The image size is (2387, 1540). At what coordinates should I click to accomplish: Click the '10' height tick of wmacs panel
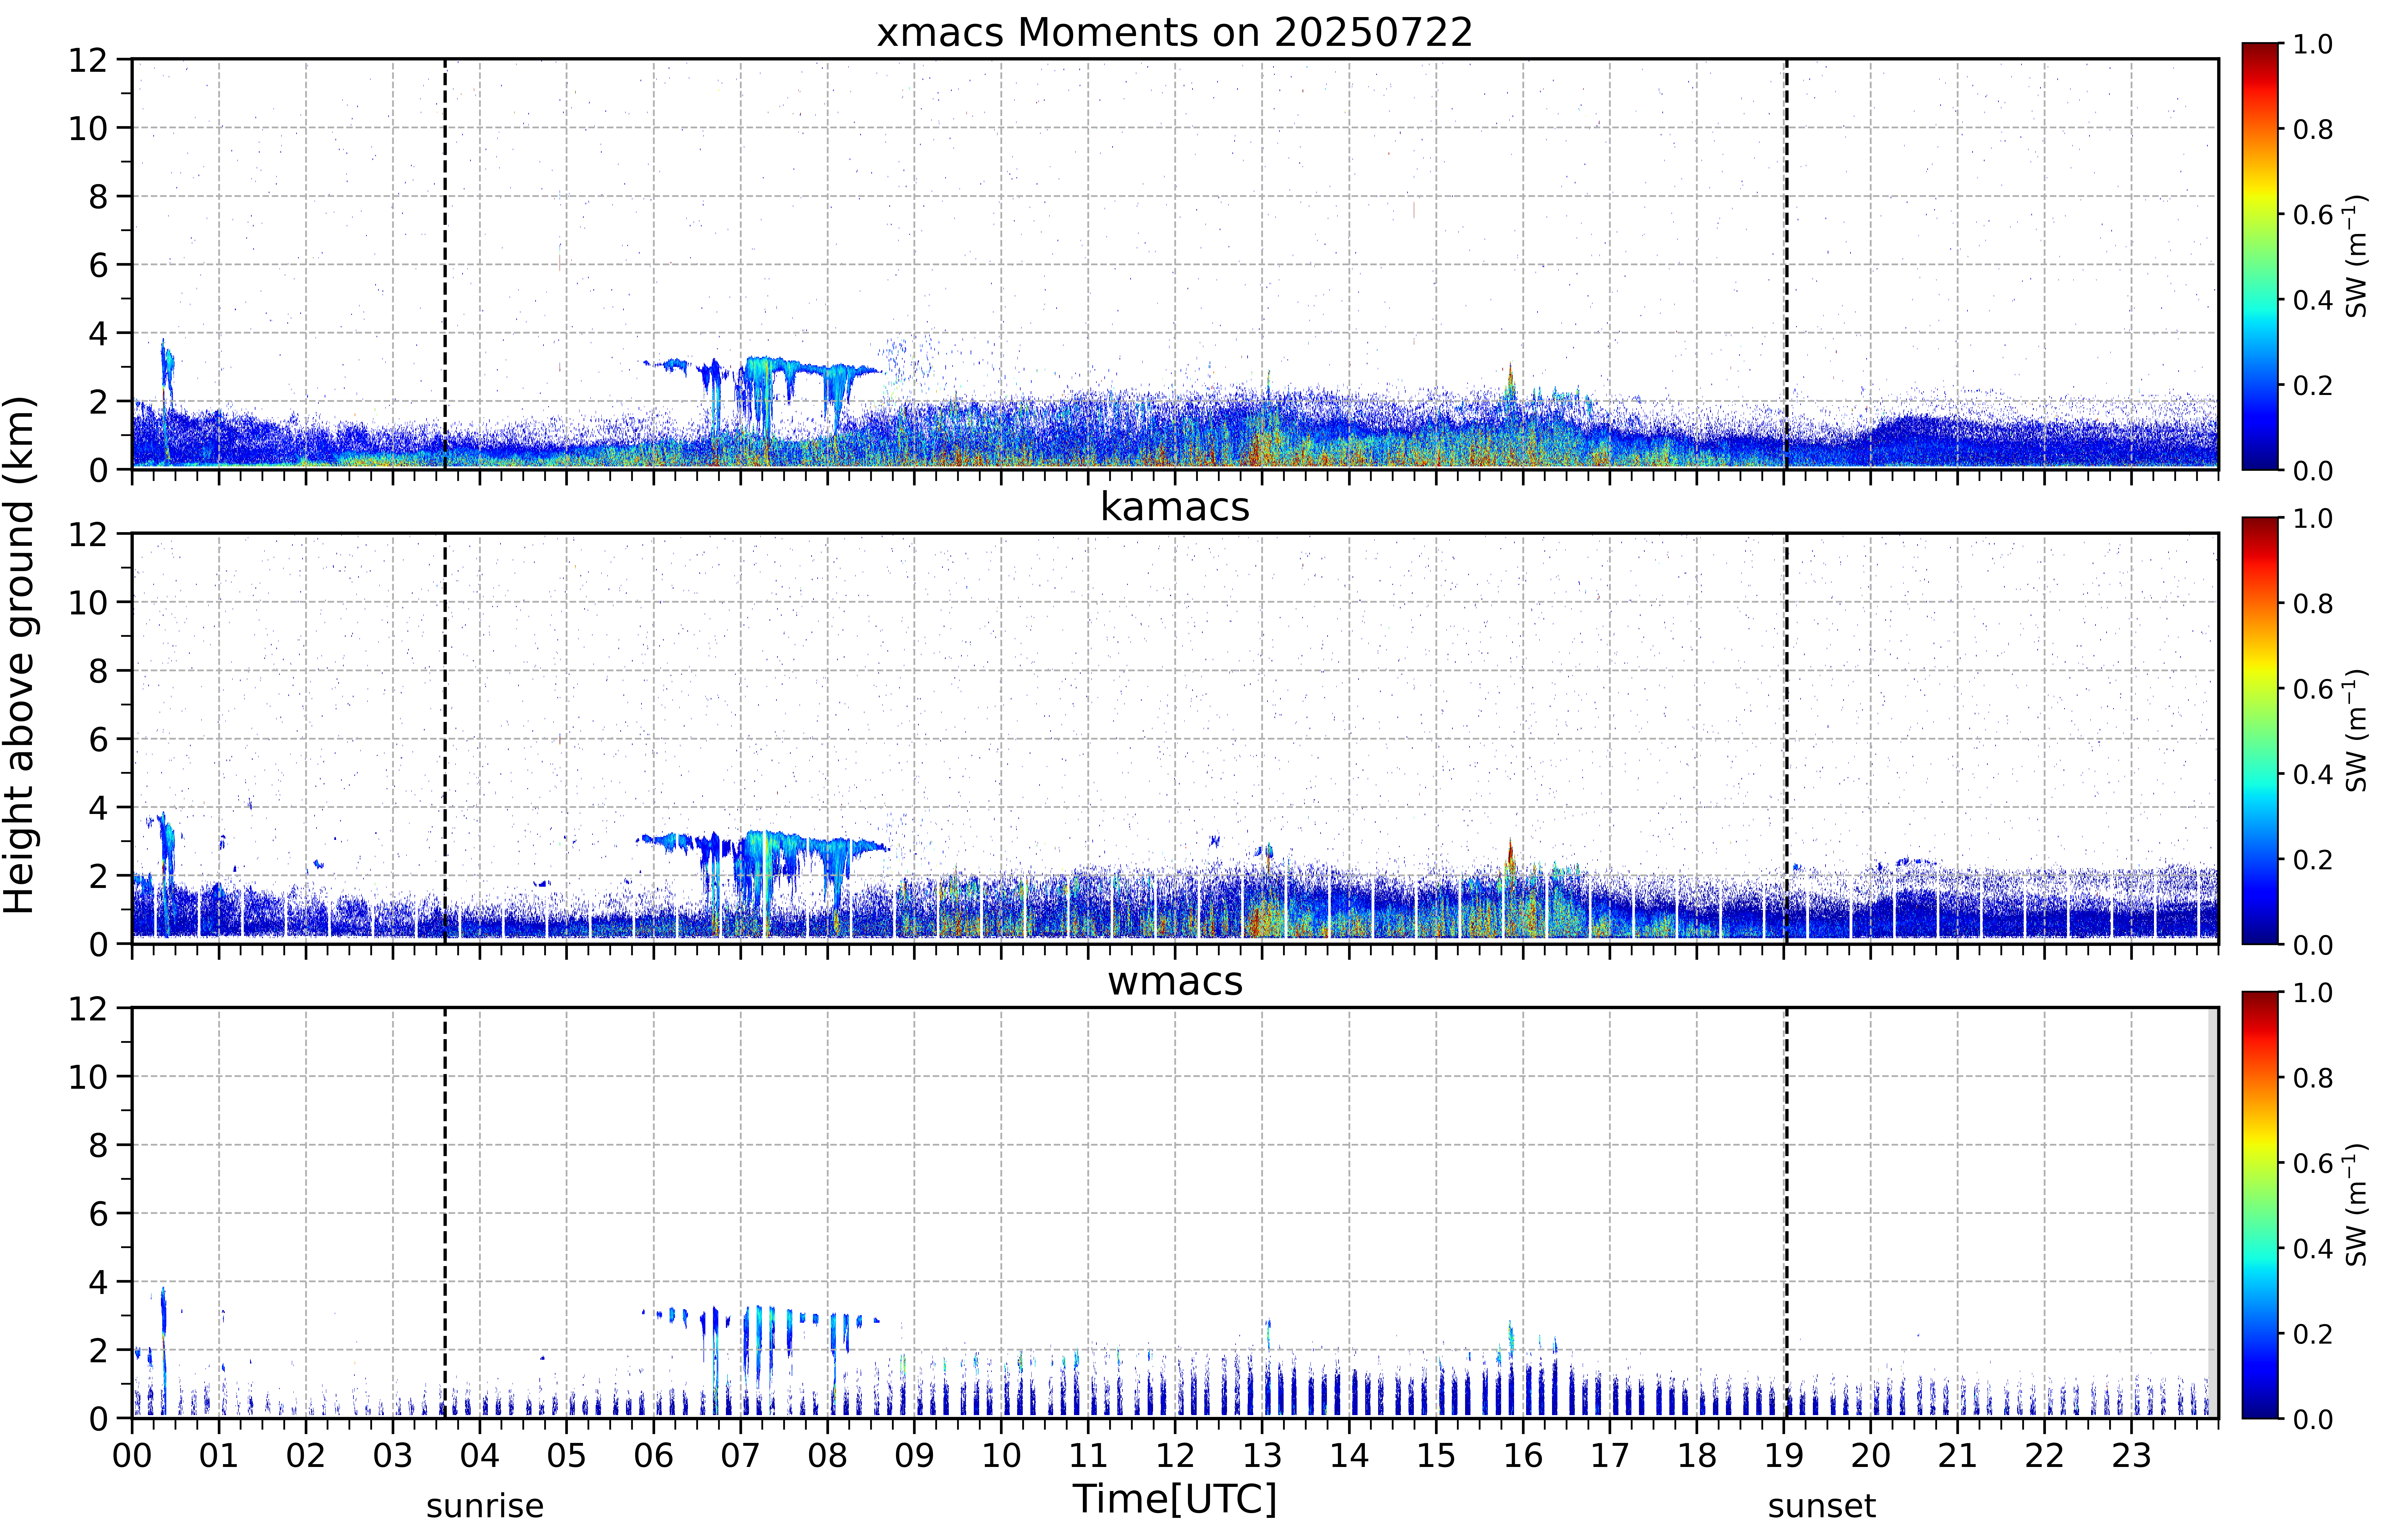(88, 1077)
